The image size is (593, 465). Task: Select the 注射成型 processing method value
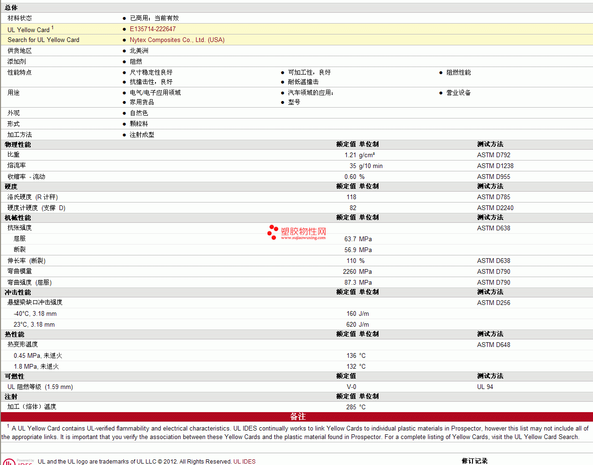tap(142, 135)
